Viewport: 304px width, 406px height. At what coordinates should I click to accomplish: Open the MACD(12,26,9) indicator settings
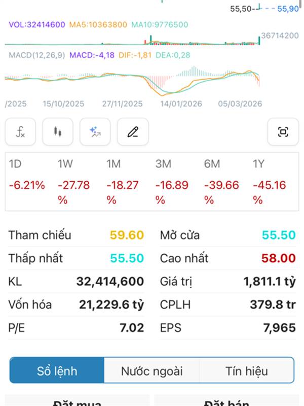pos(36,55)
